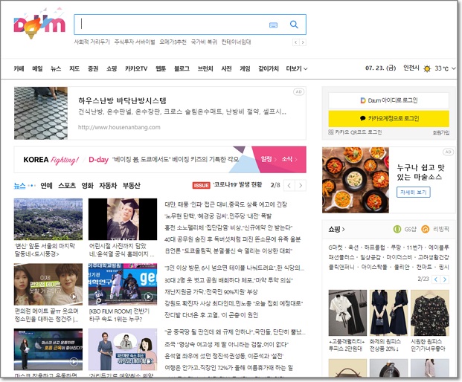This screenshot has height=382, width=462.
Task: Click the search magnifier icon
Action: 294,25
